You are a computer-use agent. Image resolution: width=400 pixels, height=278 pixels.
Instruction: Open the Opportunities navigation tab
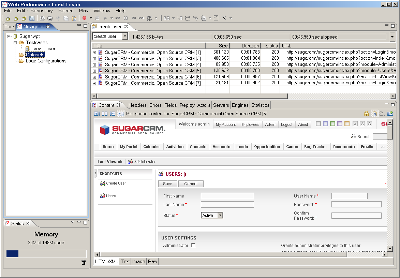tap(267, 147)
